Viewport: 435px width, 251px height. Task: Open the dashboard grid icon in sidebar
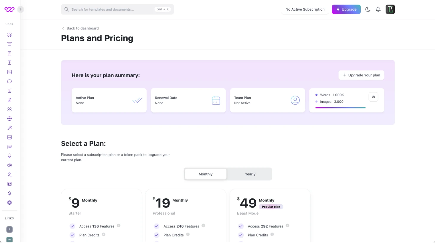pos(10,35)
